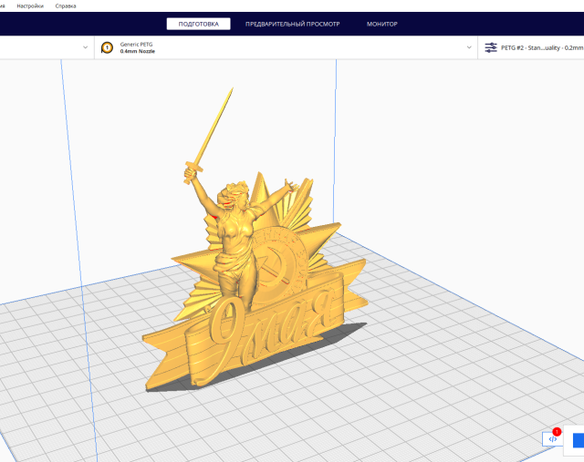Viewport: 584px width, 462px height.
Task: Expand the material and nozzle chevron
Action: [x=469, y=47]
